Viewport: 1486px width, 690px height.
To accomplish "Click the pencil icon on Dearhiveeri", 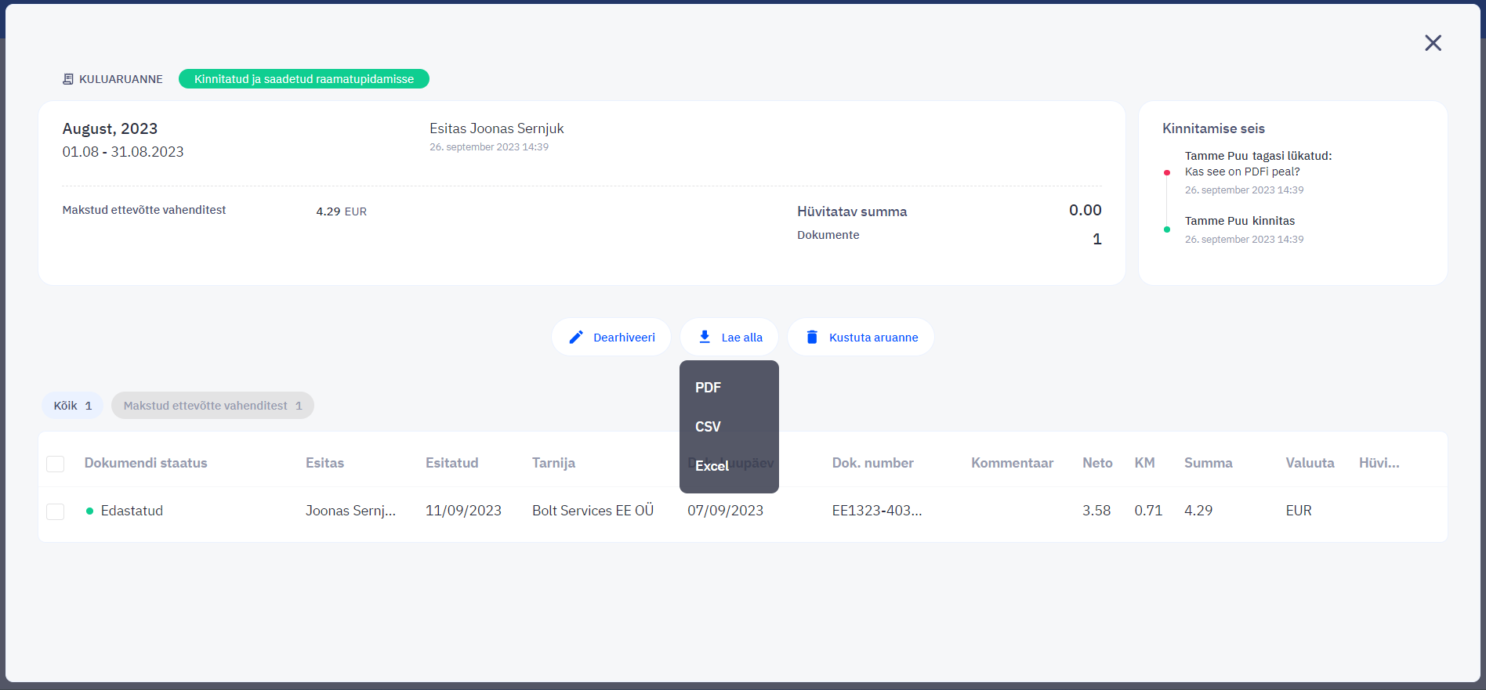I will [x=576, y=338].
